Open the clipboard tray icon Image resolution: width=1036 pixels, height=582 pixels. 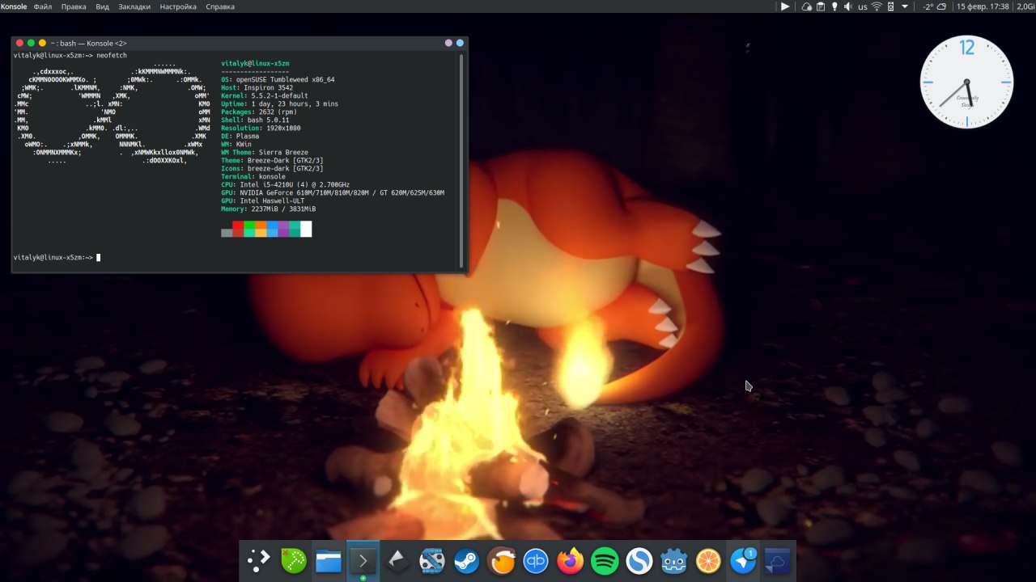tap(821, 6)
